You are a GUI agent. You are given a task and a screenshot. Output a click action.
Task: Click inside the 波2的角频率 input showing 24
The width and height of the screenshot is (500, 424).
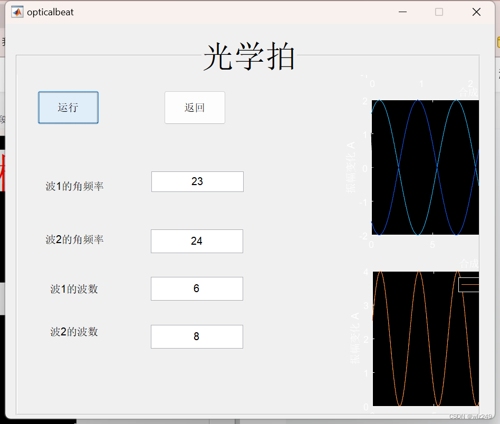point(197,241)
